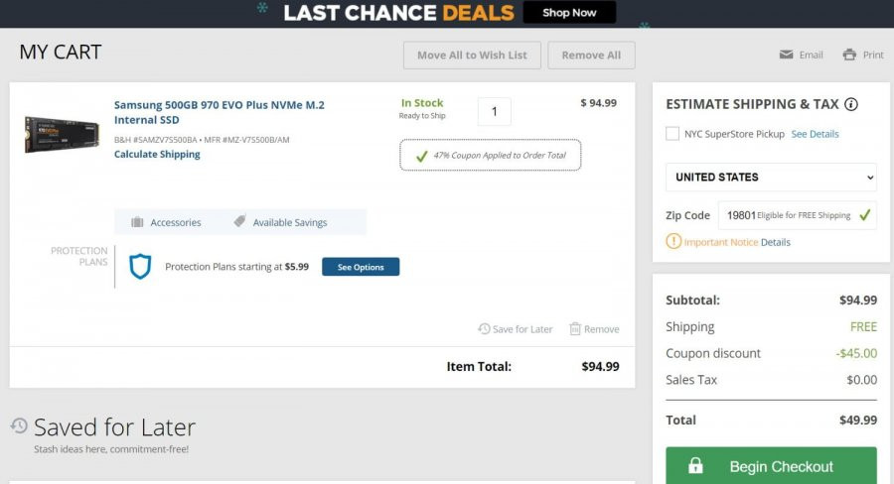Click the Samsung SSD product thumbnail
This screenshot has height=484, width=894.
[x=62, y=134]
